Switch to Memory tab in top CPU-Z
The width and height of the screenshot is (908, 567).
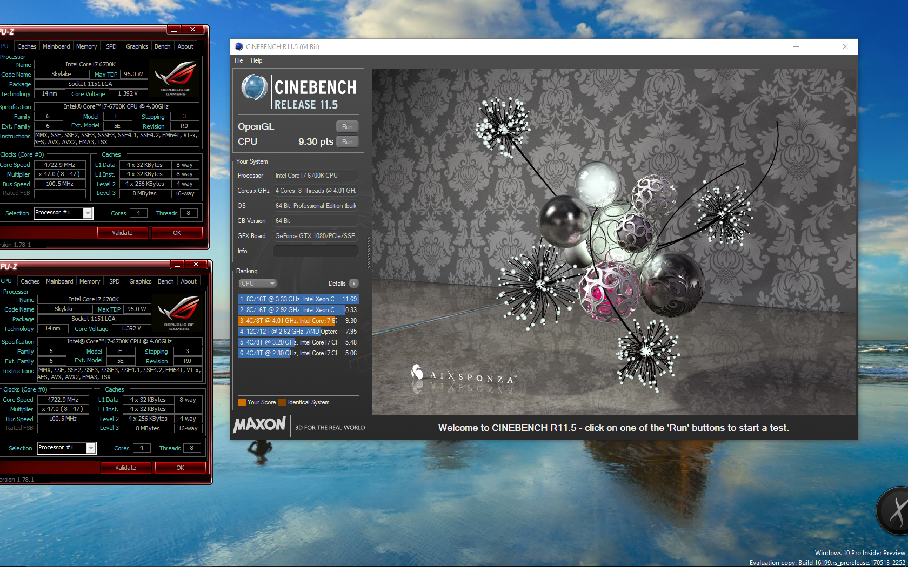86,46
